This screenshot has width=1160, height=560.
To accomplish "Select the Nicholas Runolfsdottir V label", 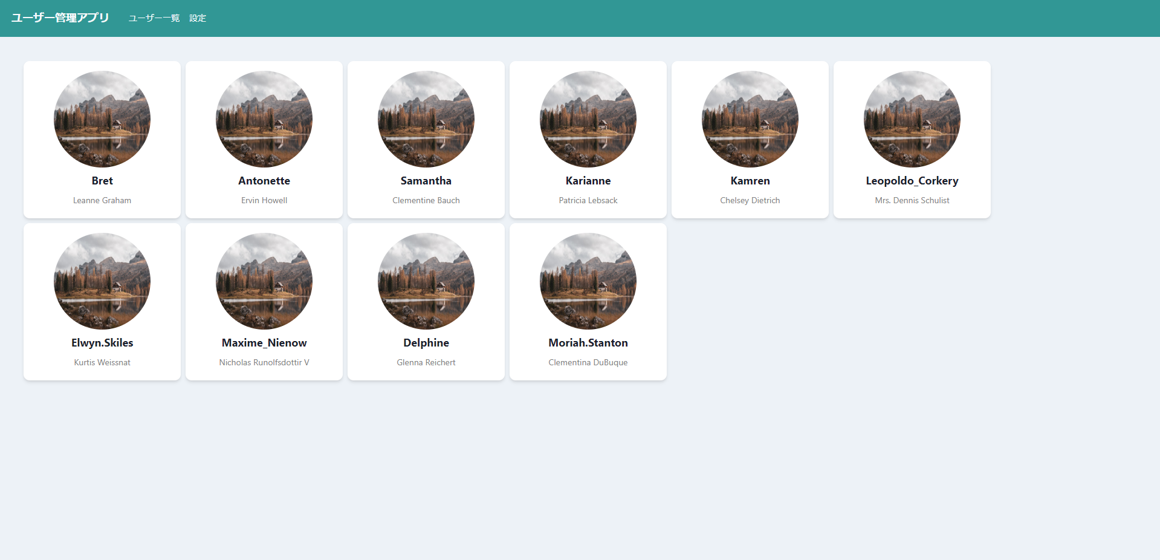I will click(264, 362).
